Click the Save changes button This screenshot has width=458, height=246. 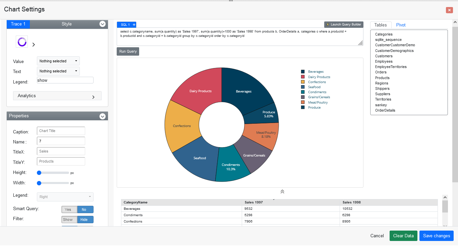point(436,236)
